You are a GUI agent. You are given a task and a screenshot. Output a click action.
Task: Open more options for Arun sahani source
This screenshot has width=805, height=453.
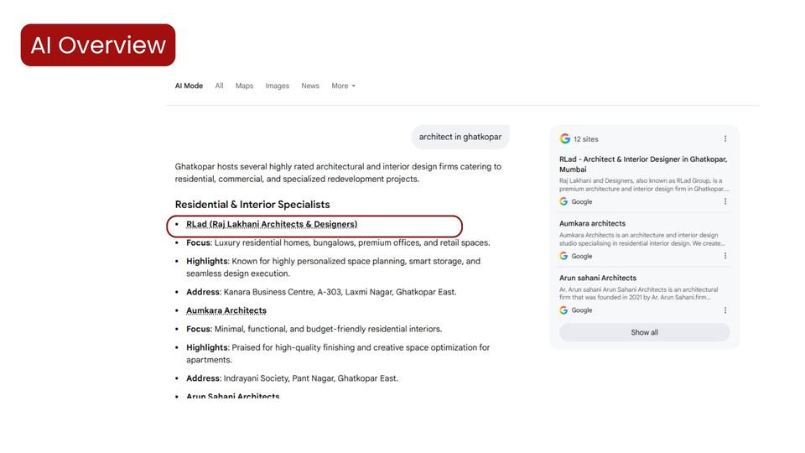point(724,310)
